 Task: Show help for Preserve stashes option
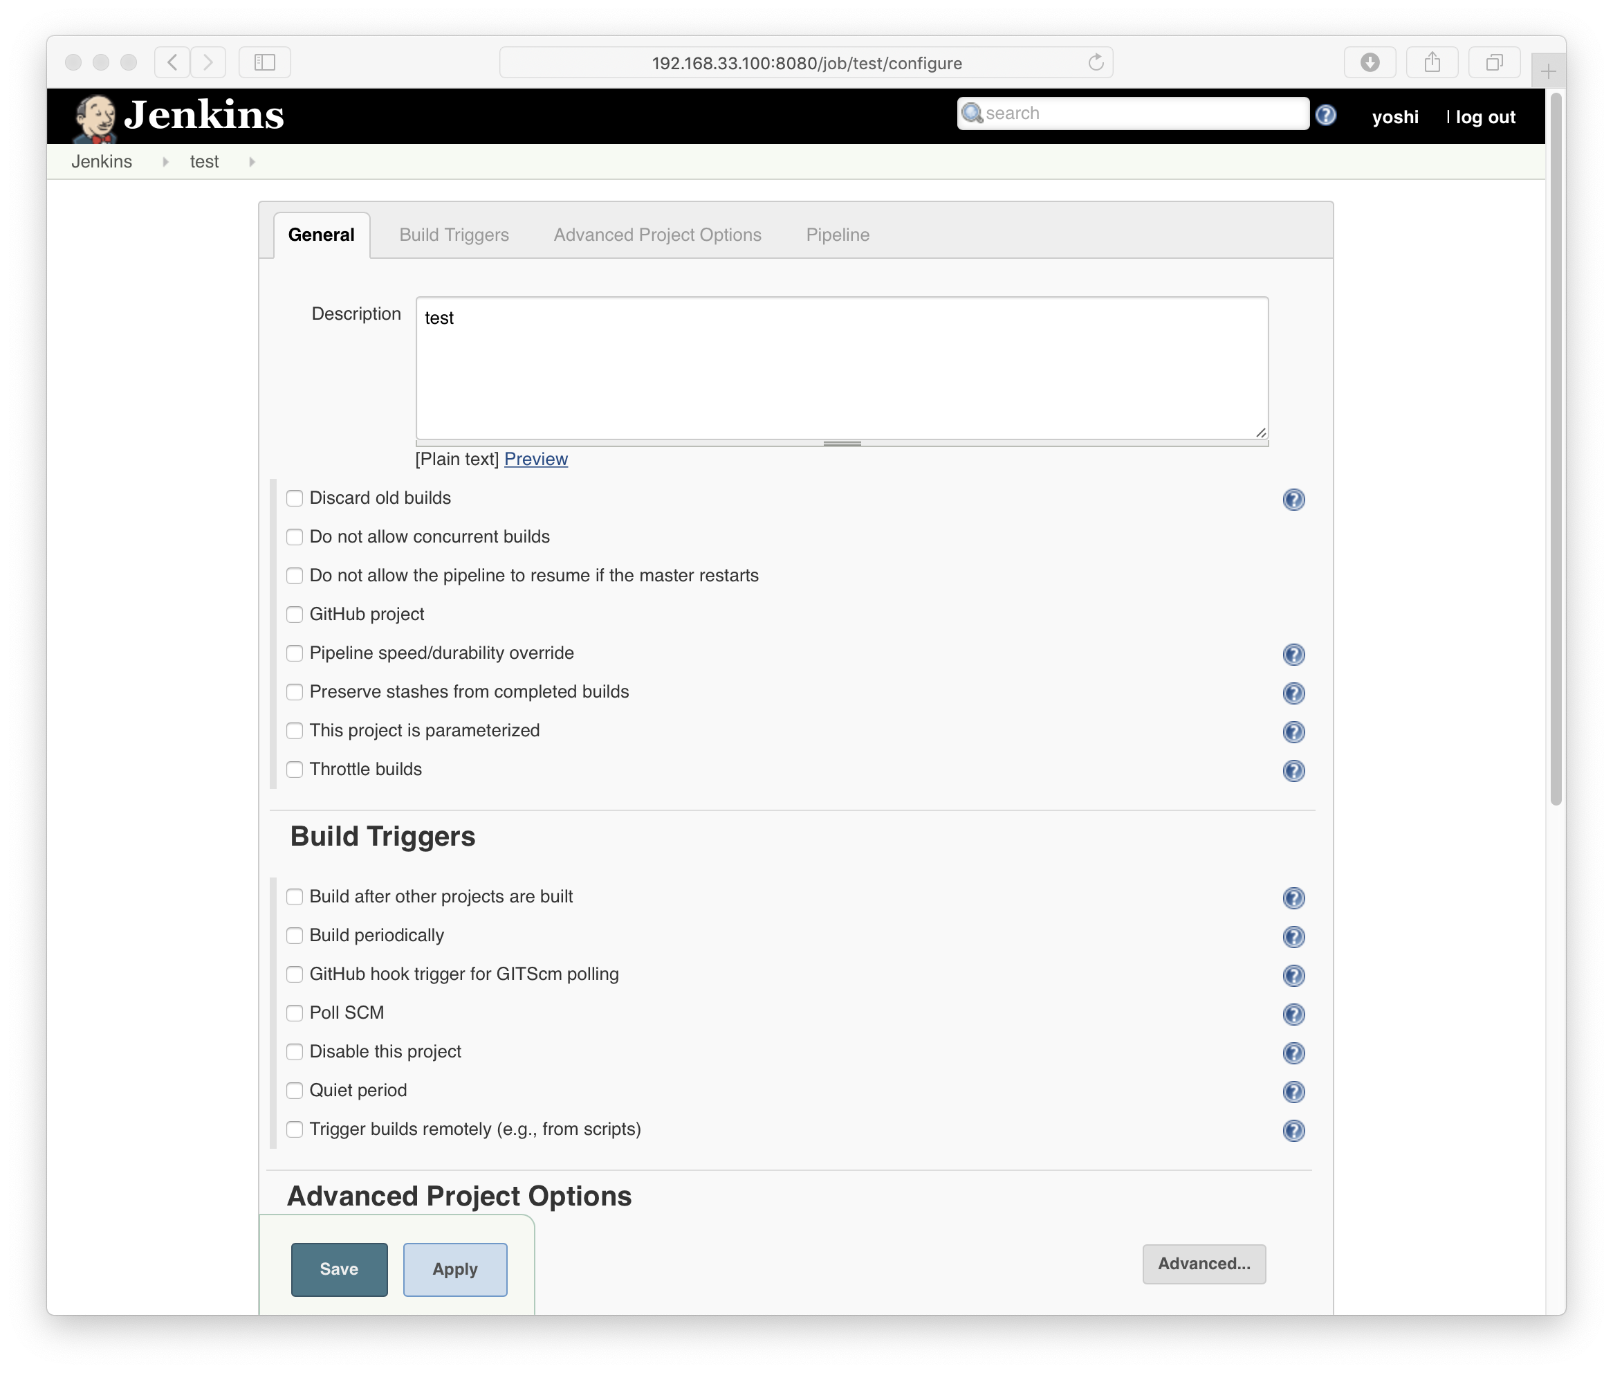pos(1293,693)
